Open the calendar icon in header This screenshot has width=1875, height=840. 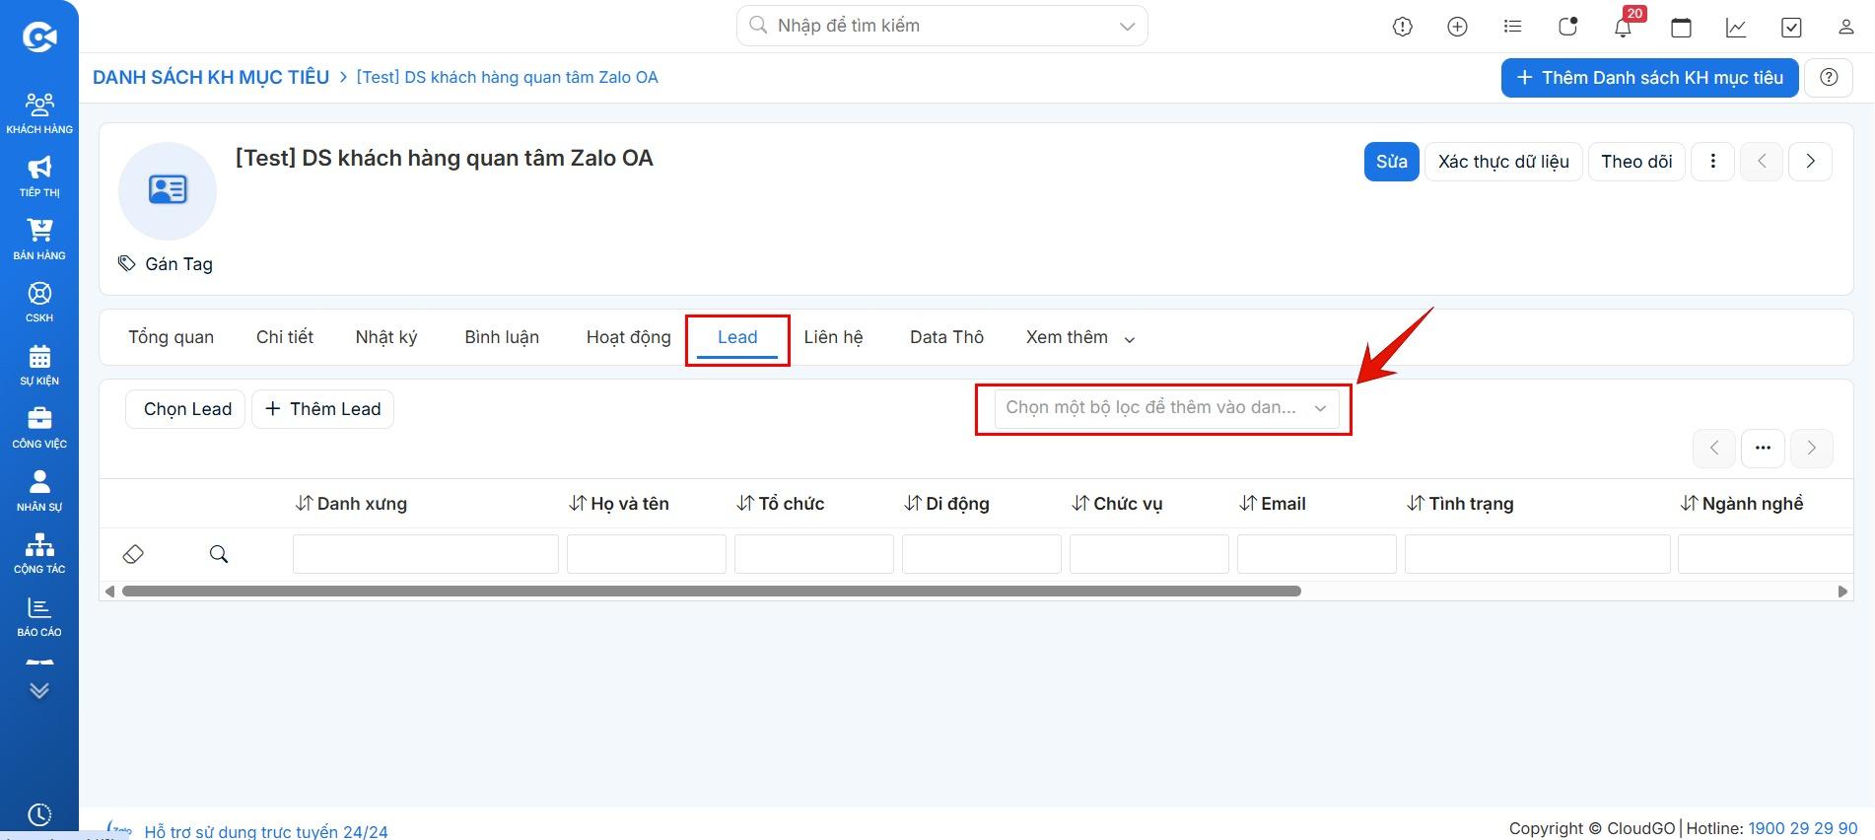1682,28
